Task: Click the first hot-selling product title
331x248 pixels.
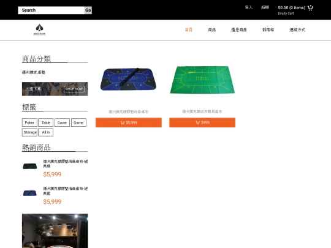Action: pyautogui.click(x=66, y=163)
